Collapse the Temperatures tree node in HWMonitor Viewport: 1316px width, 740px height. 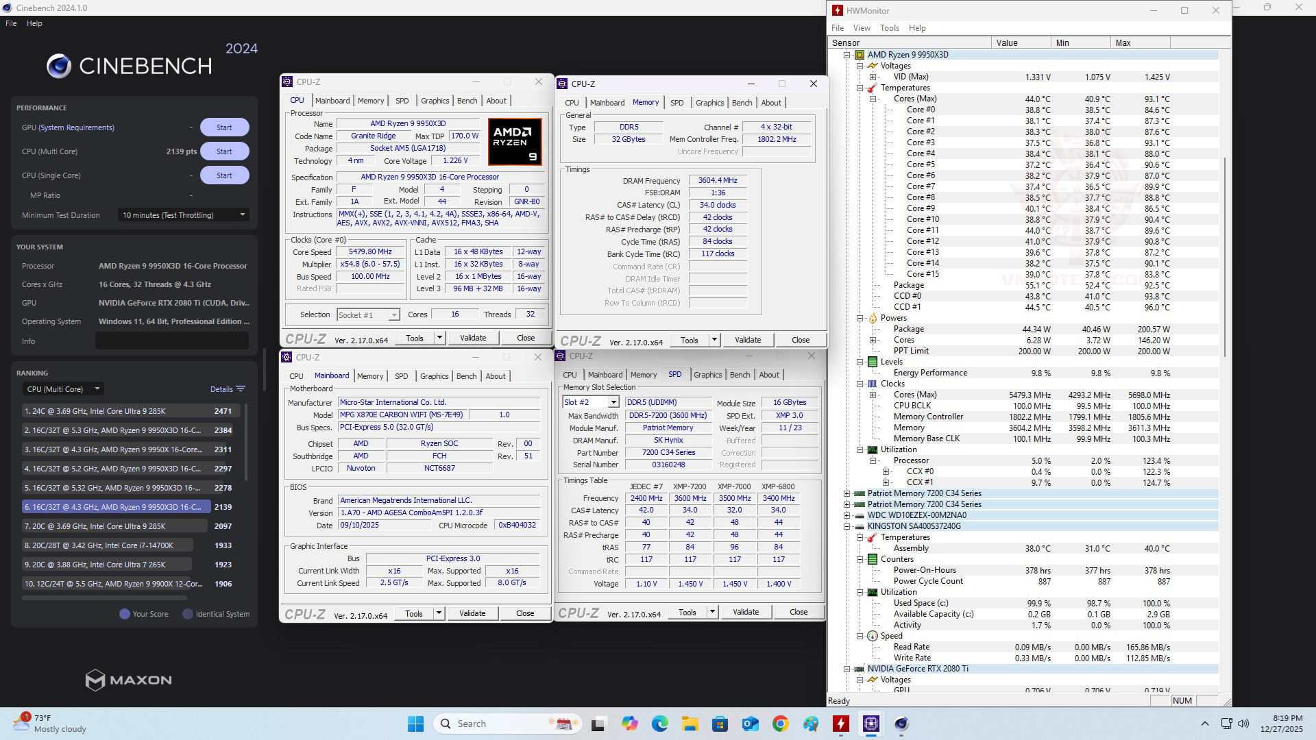[860, 88]
